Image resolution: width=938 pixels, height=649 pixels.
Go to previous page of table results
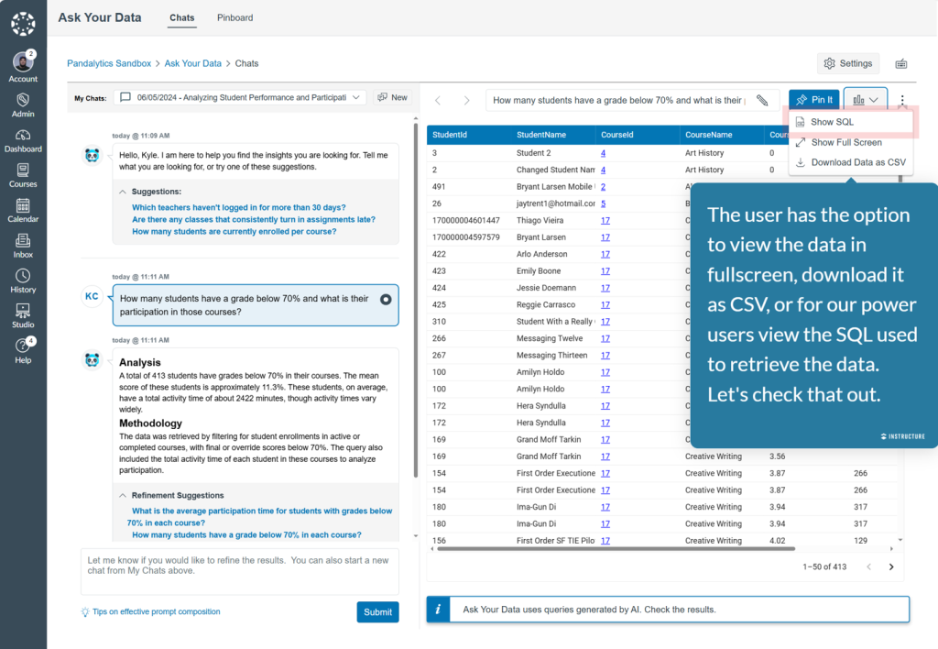pos(868,567)
